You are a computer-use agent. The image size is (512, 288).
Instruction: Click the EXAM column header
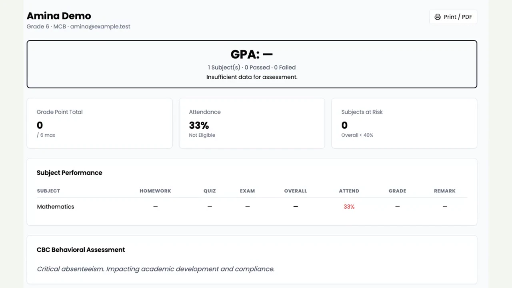[247, 191]
